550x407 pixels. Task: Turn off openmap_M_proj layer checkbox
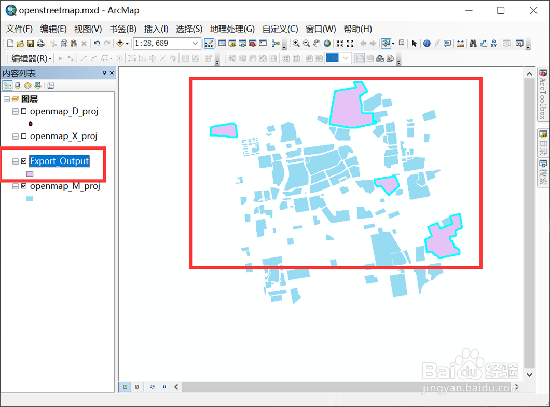click(x=24, y=186)
